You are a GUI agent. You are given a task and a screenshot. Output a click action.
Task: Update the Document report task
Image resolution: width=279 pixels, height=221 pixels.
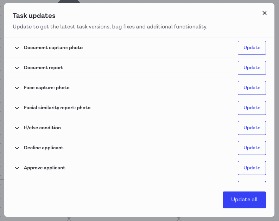click(x=252, y=68)
